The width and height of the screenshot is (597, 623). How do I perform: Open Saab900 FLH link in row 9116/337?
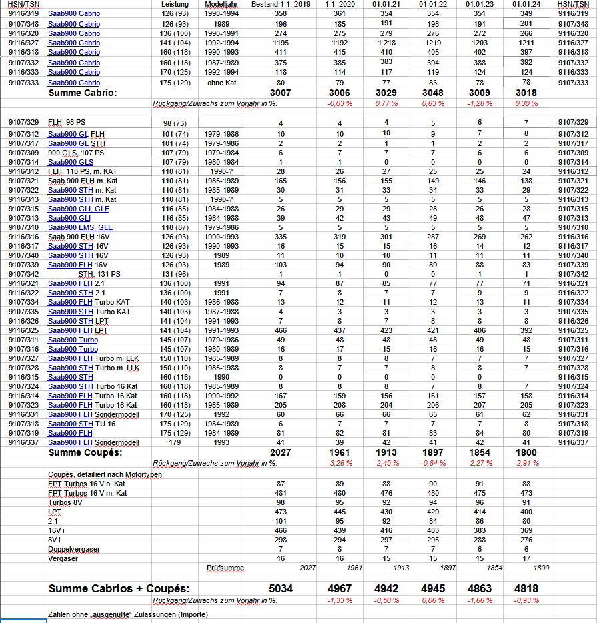(70, 442)
